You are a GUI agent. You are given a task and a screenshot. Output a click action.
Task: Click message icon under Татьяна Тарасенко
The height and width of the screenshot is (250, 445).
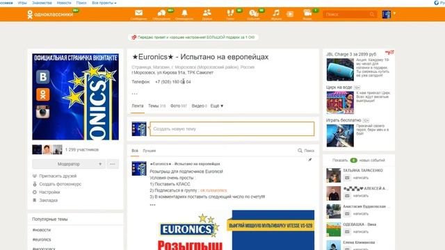[347, 178]
